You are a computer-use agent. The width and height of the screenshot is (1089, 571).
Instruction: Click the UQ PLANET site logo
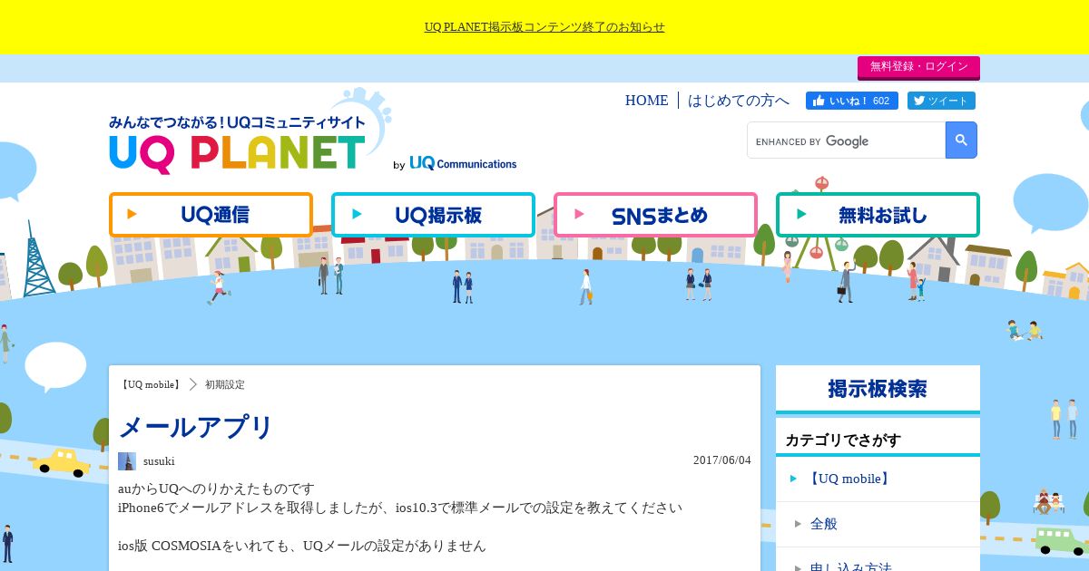tap(238, 145)
